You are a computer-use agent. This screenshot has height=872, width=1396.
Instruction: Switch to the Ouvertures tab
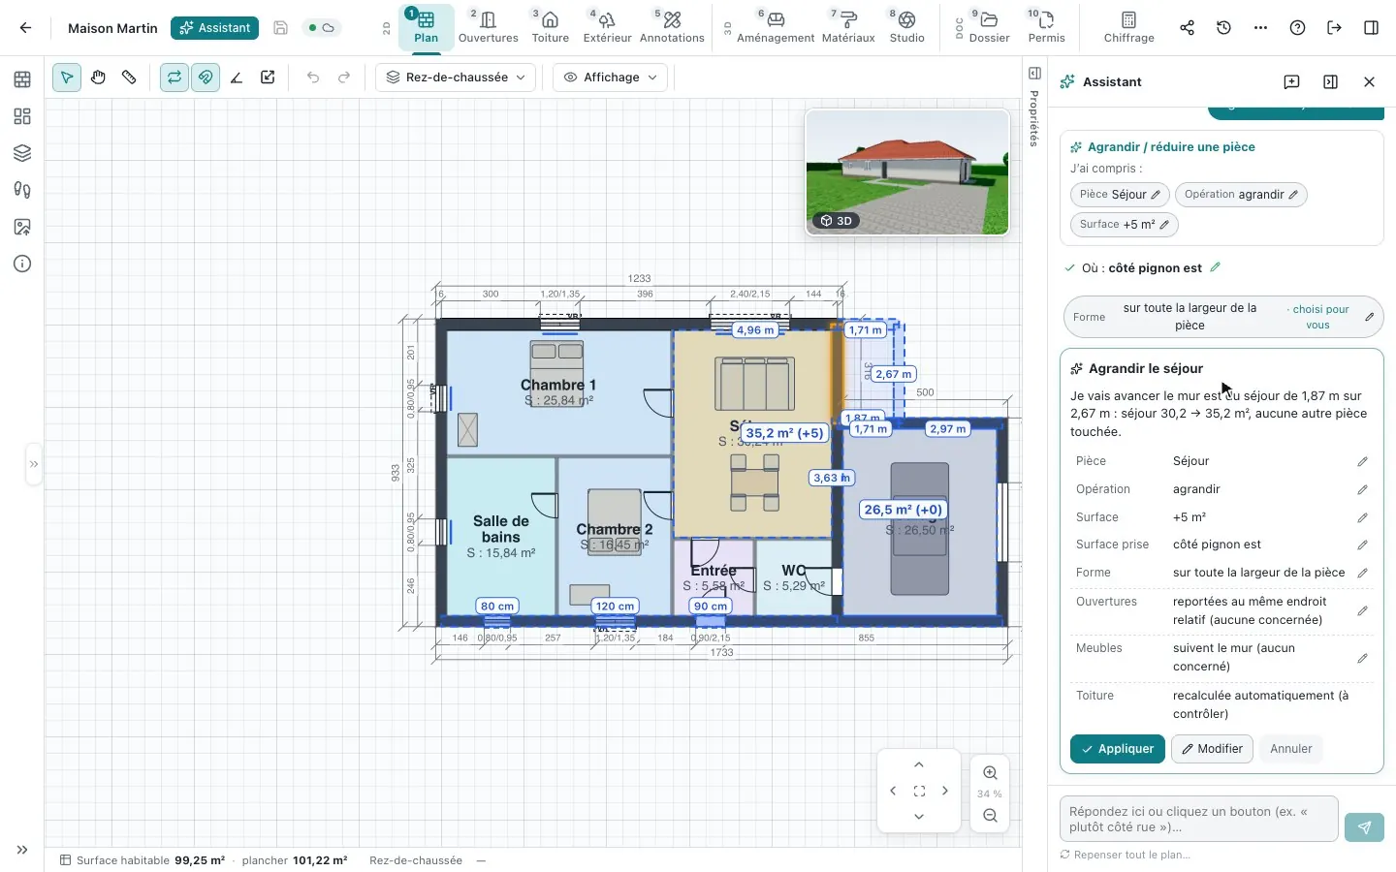pos(488,27)
